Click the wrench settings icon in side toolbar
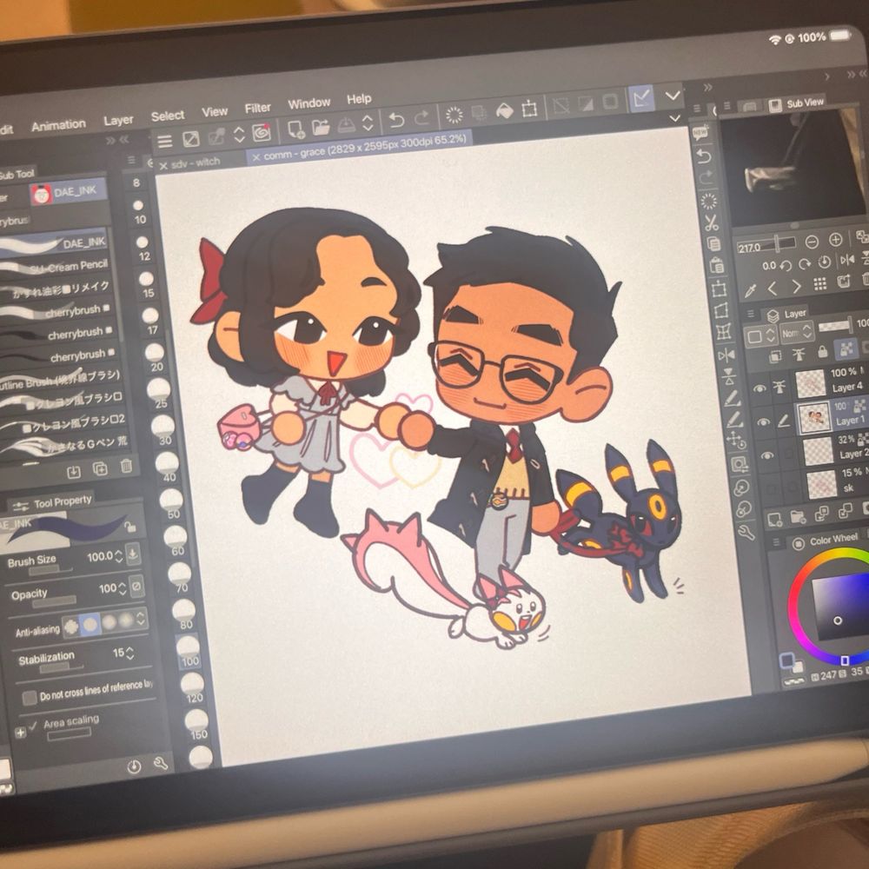The image size is (869, 869). pyautogui.click(x=746, y=533)
